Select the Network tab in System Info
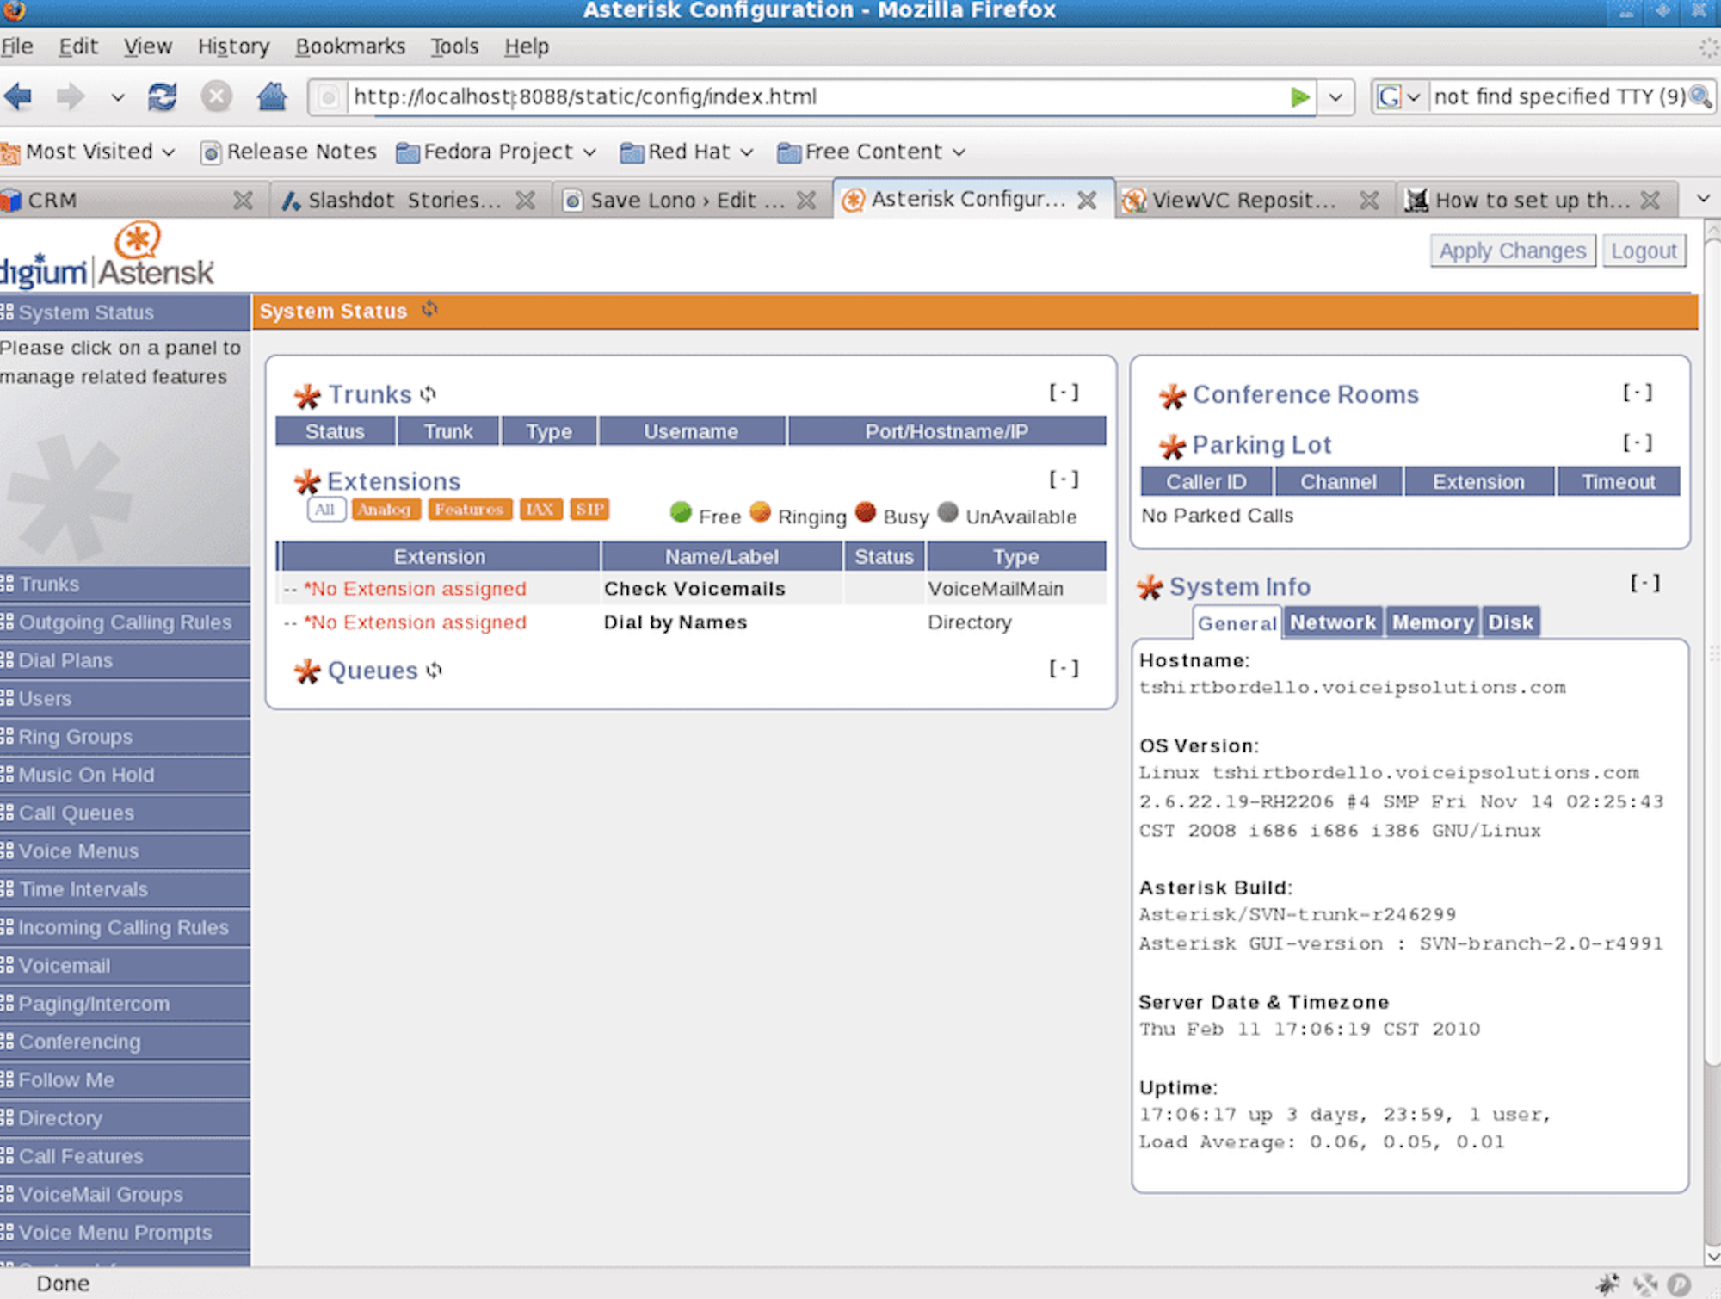Image resolution: width=1721 pixels, height=1299 pixels. point(1332,621)
